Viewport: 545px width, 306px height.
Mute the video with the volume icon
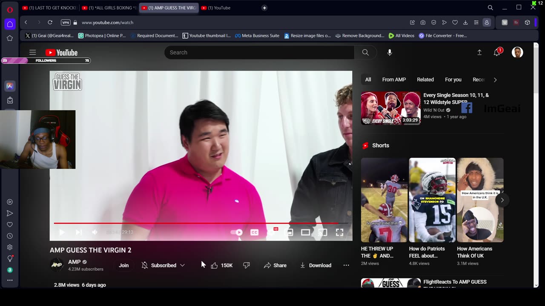(95, 232)
